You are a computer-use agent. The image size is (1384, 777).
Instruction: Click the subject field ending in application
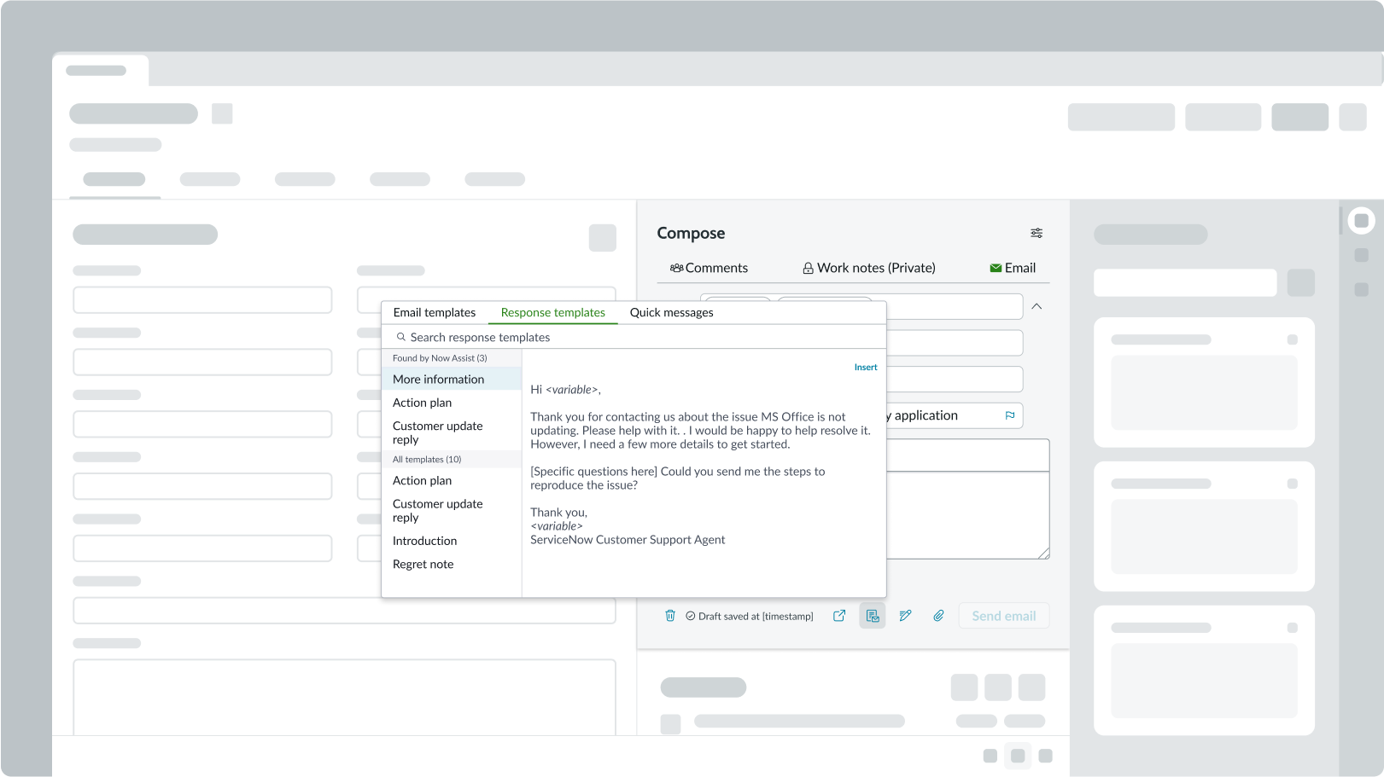pyautogui.click(x=955, y=415)
